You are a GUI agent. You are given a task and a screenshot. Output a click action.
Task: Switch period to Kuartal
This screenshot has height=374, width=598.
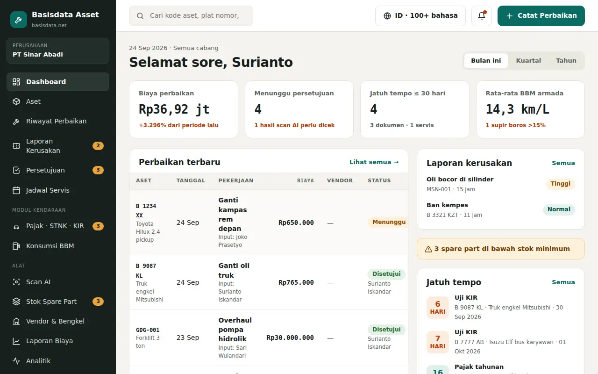pos(528,61)
